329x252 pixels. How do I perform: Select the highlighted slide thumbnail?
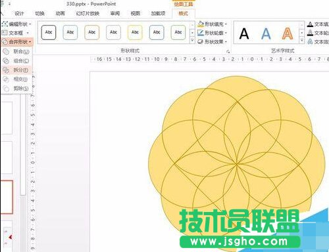tap(7, 197)
